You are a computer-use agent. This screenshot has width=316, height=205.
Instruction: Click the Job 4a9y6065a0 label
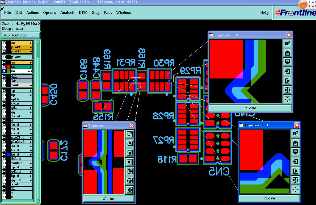pyautogui.click(x=21, y=23)
